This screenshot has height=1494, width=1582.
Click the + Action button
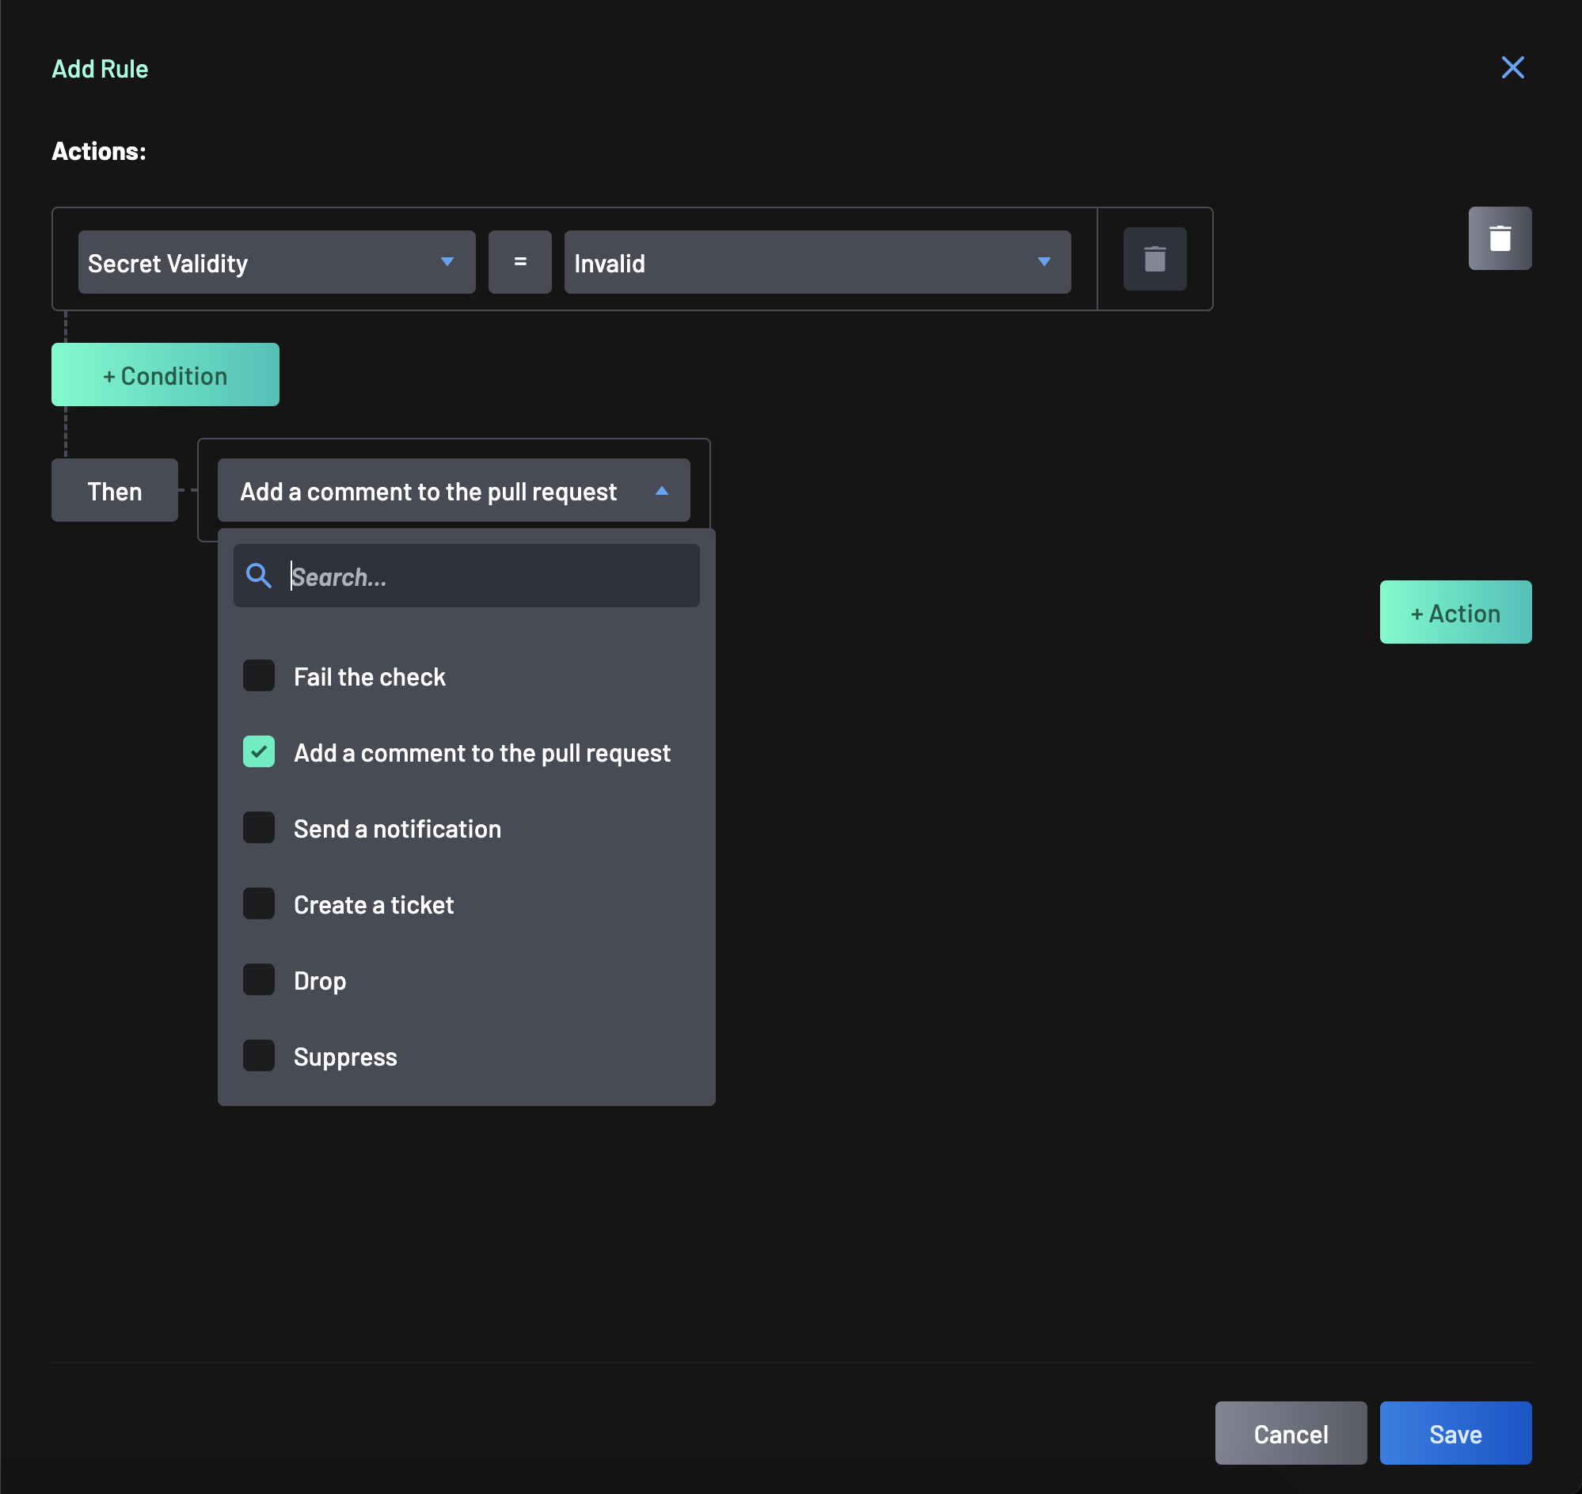pyautogui.click(x=1455, y=613)
